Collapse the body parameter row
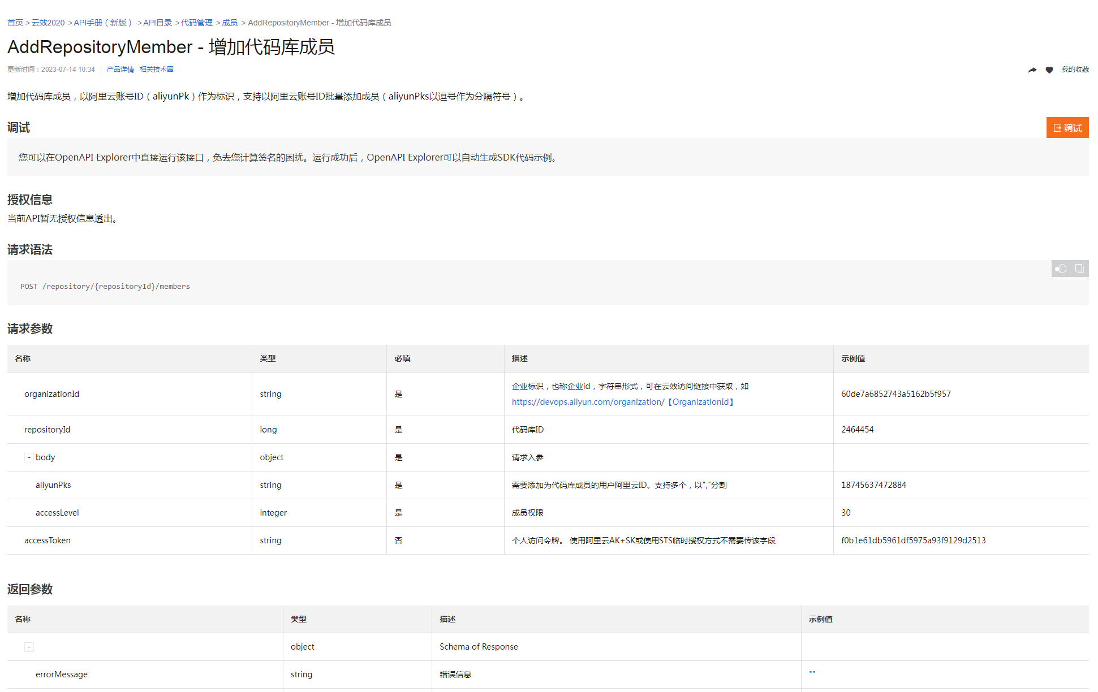1098x692 pixels. click(29, 457)
